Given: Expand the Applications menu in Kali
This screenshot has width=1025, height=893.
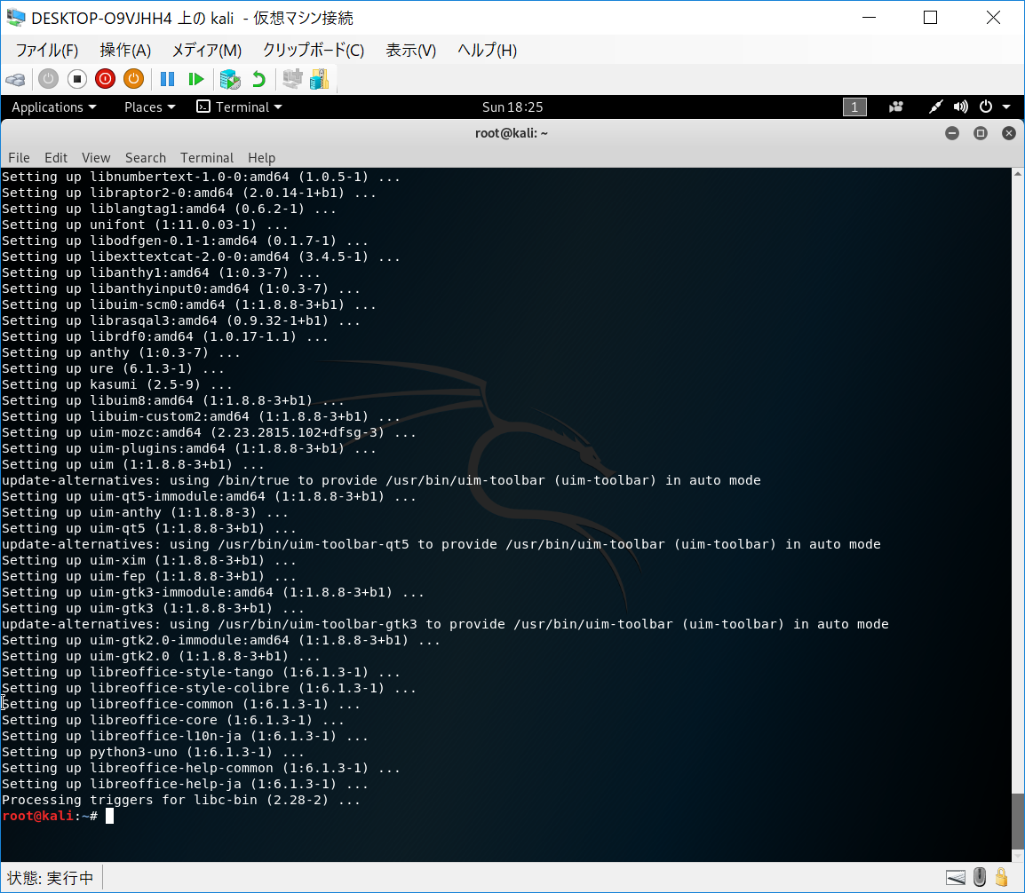Looking at the screenshot, I should coord(53,107).
